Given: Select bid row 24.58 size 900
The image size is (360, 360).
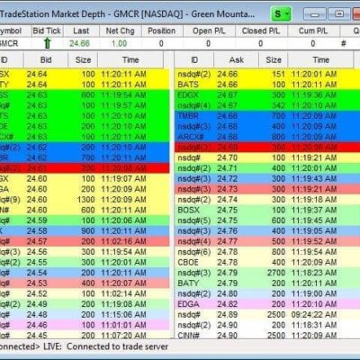Looking at the screenshot, I should tap(85, 231).
